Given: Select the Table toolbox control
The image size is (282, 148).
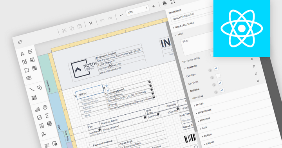Looking at the screenshot, I should click(34, 68).
